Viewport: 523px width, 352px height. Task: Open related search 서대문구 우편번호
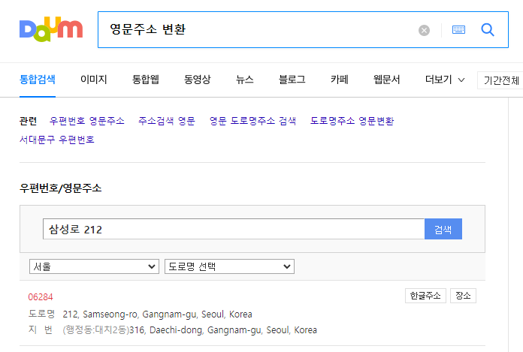[x=56, y=140]
